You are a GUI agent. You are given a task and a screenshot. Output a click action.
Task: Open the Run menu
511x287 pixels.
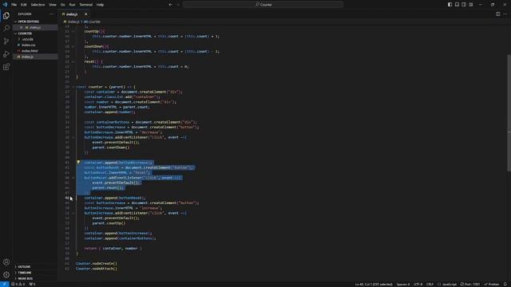(x=72, y=5)
